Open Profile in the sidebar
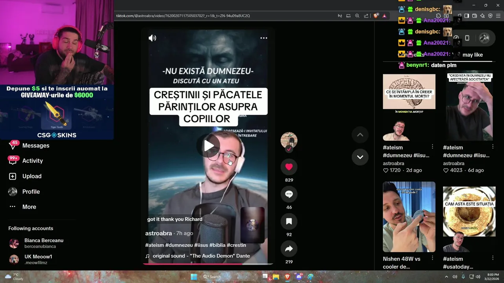504x283 pixels. (31, 191)
